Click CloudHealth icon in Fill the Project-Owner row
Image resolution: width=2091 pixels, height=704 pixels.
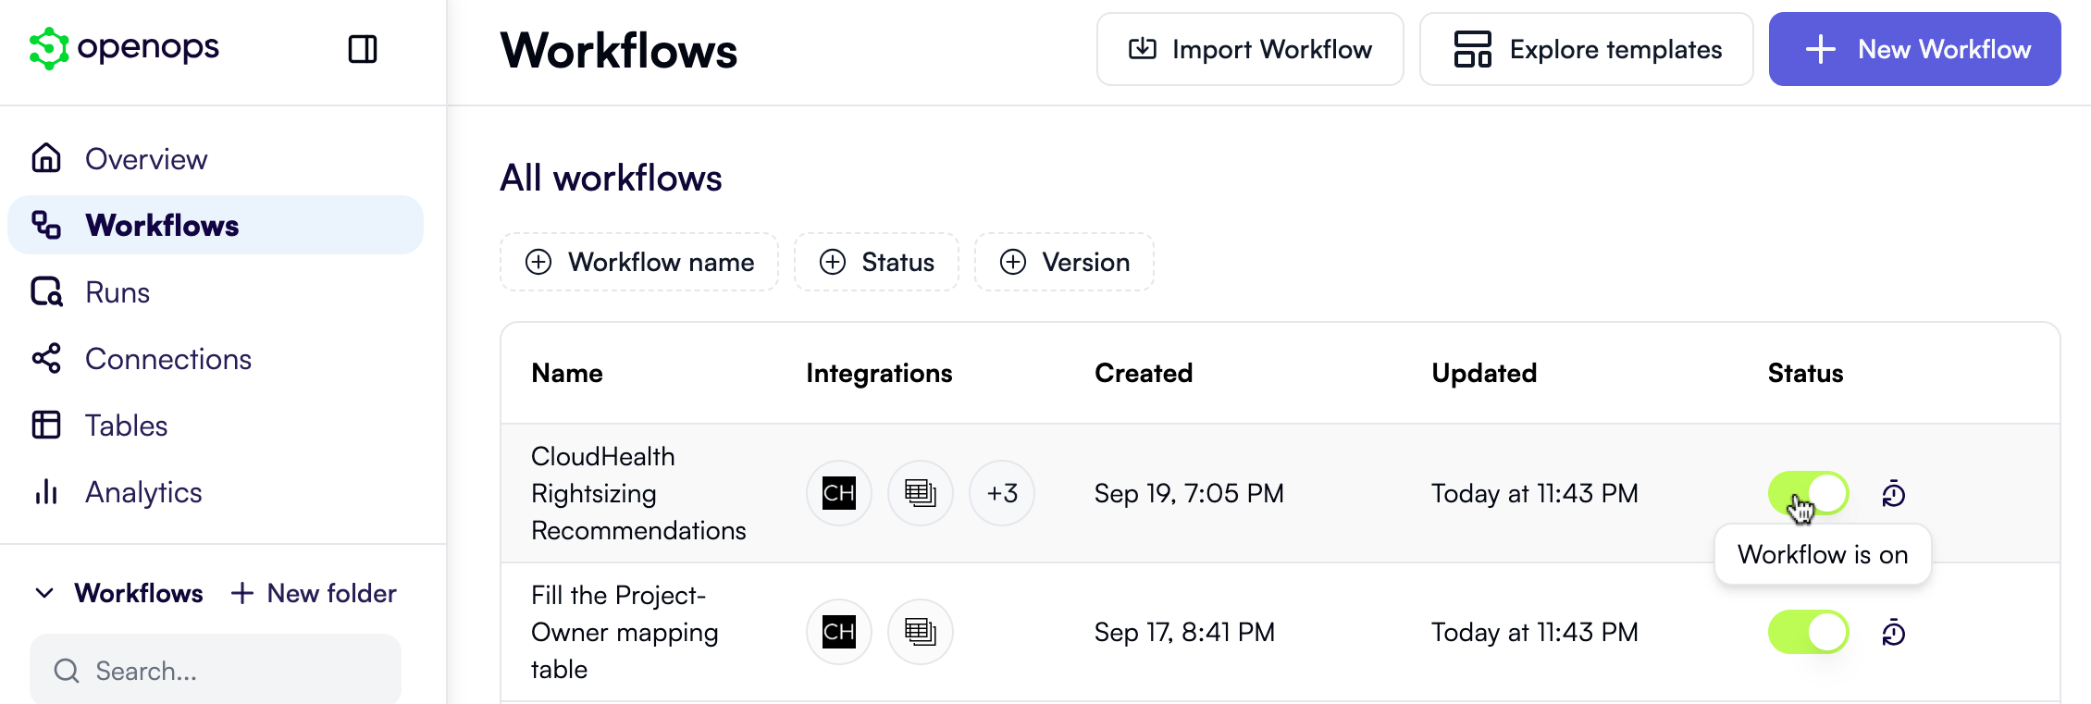coord(839,632)
